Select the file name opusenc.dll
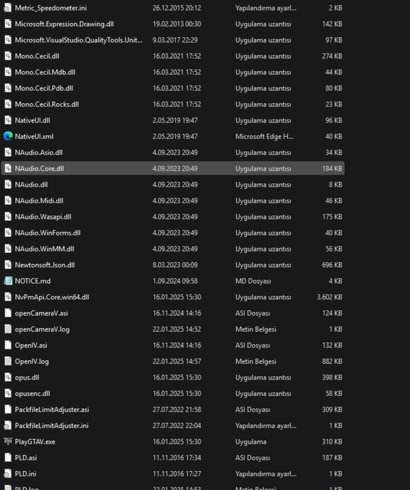 pos(32,393)
